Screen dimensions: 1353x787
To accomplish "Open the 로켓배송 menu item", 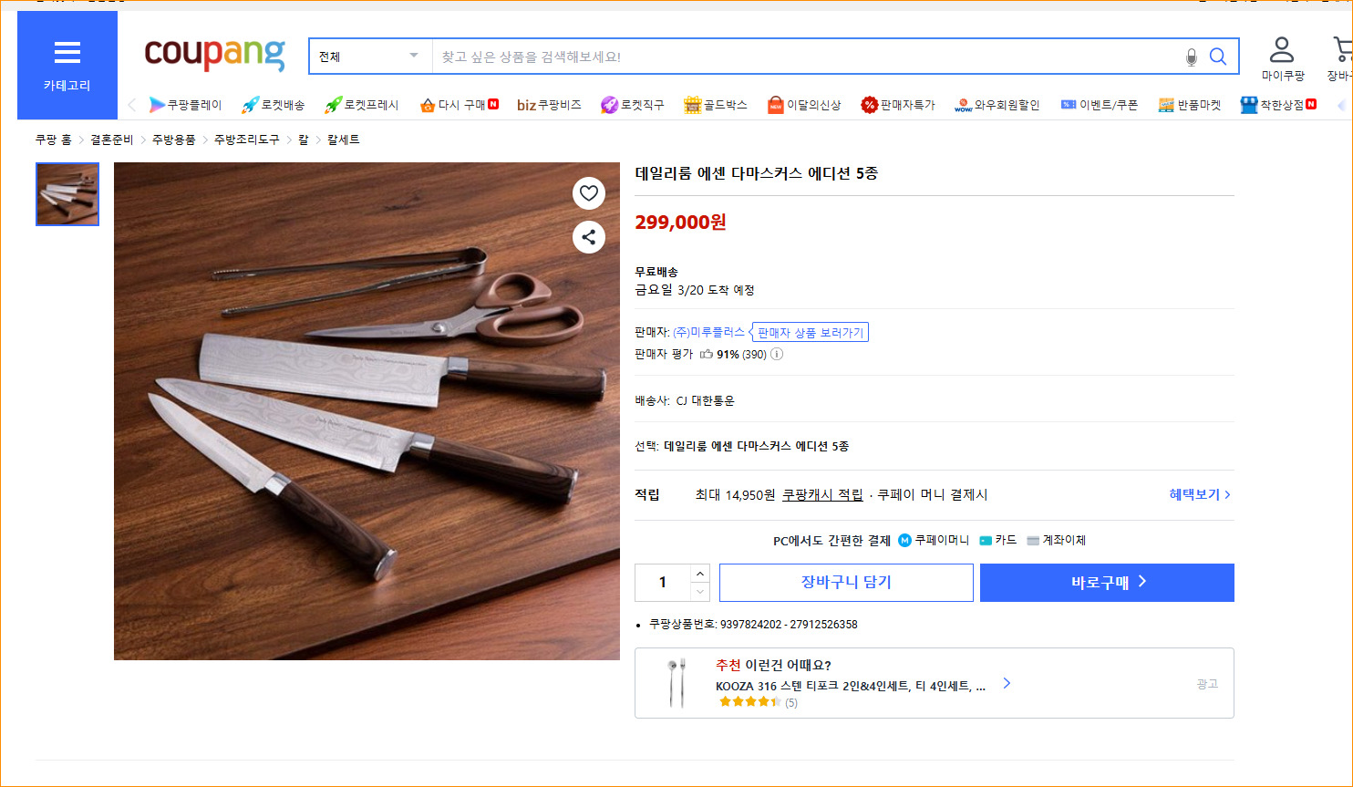I will click(x=273, y=105).
